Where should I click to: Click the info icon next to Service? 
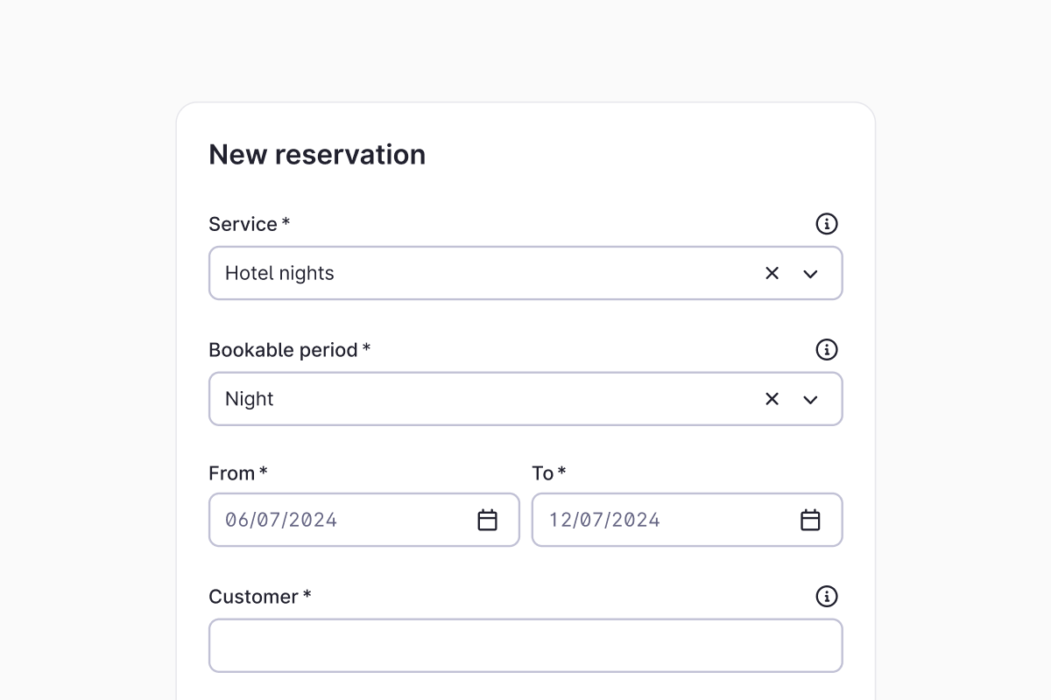[x=826, y=224]
